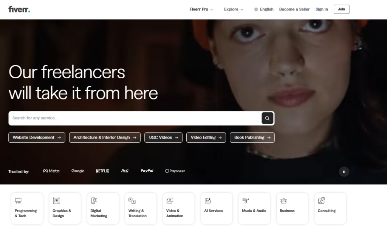Screen dimensions: 387x232
Task: Open the Video & Animation category icon
Action: tap(170, 201)
